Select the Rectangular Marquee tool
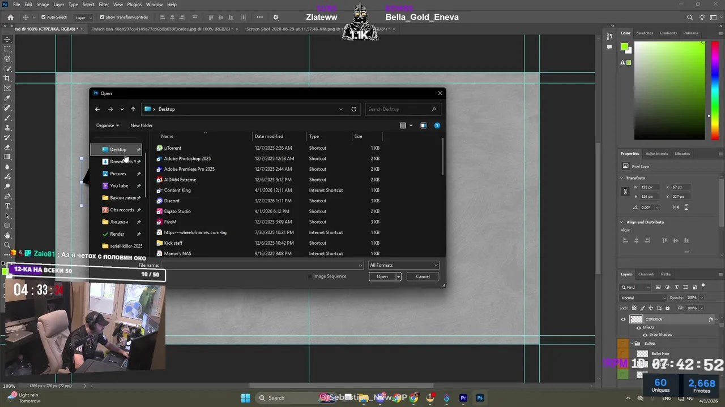Viewport: 725px width, 407px height. coord(7,49)
